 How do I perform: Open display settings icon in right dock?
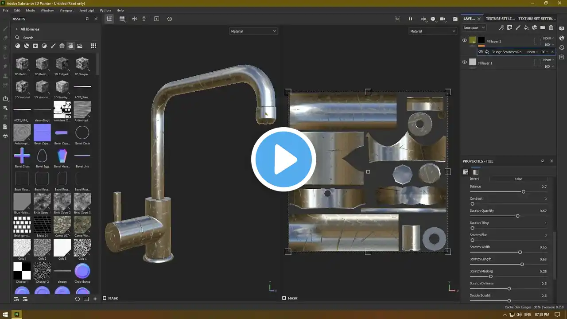[562, 28]
